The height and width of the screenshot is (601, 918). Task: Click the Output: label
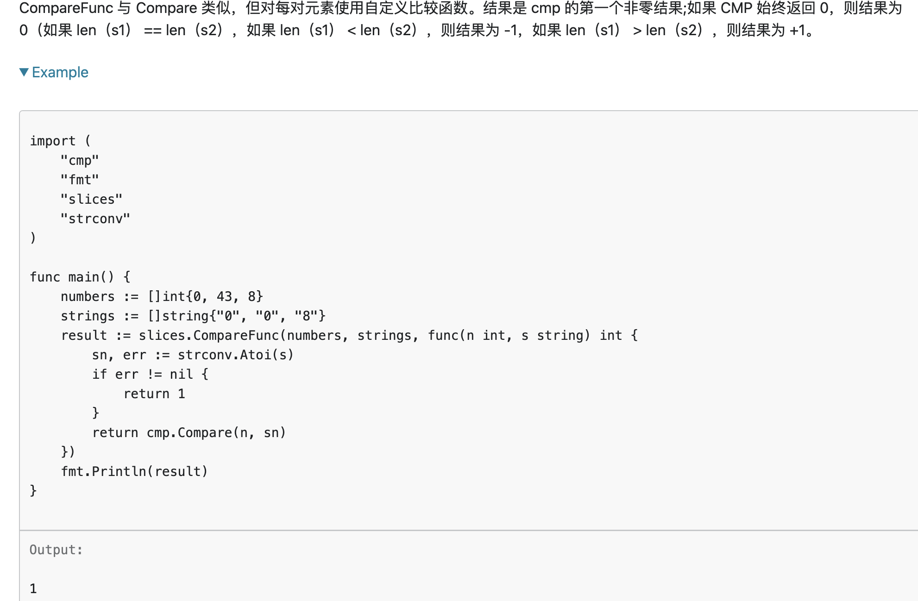[56, 550]
